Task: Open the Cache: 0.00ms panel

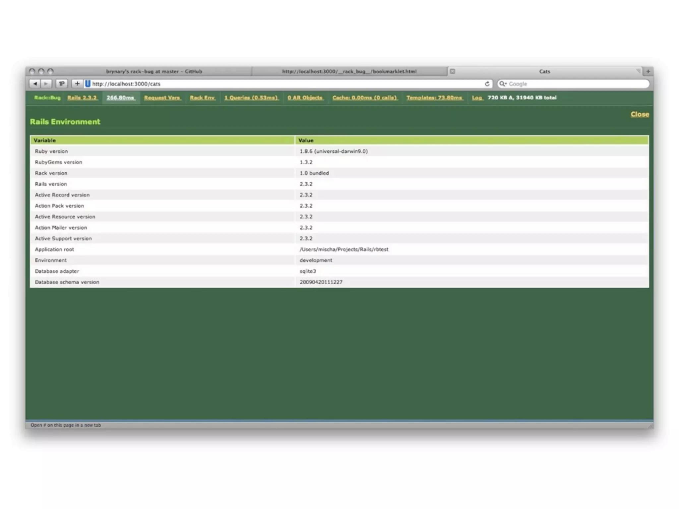Action: click(x=365, y=98)
